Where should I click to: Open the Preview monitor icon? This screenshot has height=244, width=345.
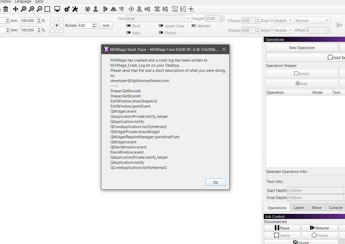57,9
